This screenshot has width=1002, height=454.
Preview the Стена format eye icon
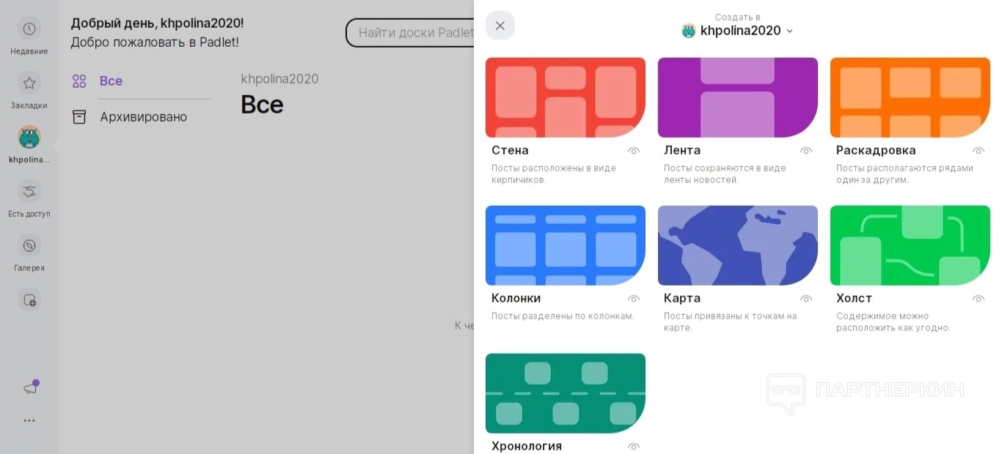[x=634, y=151]
